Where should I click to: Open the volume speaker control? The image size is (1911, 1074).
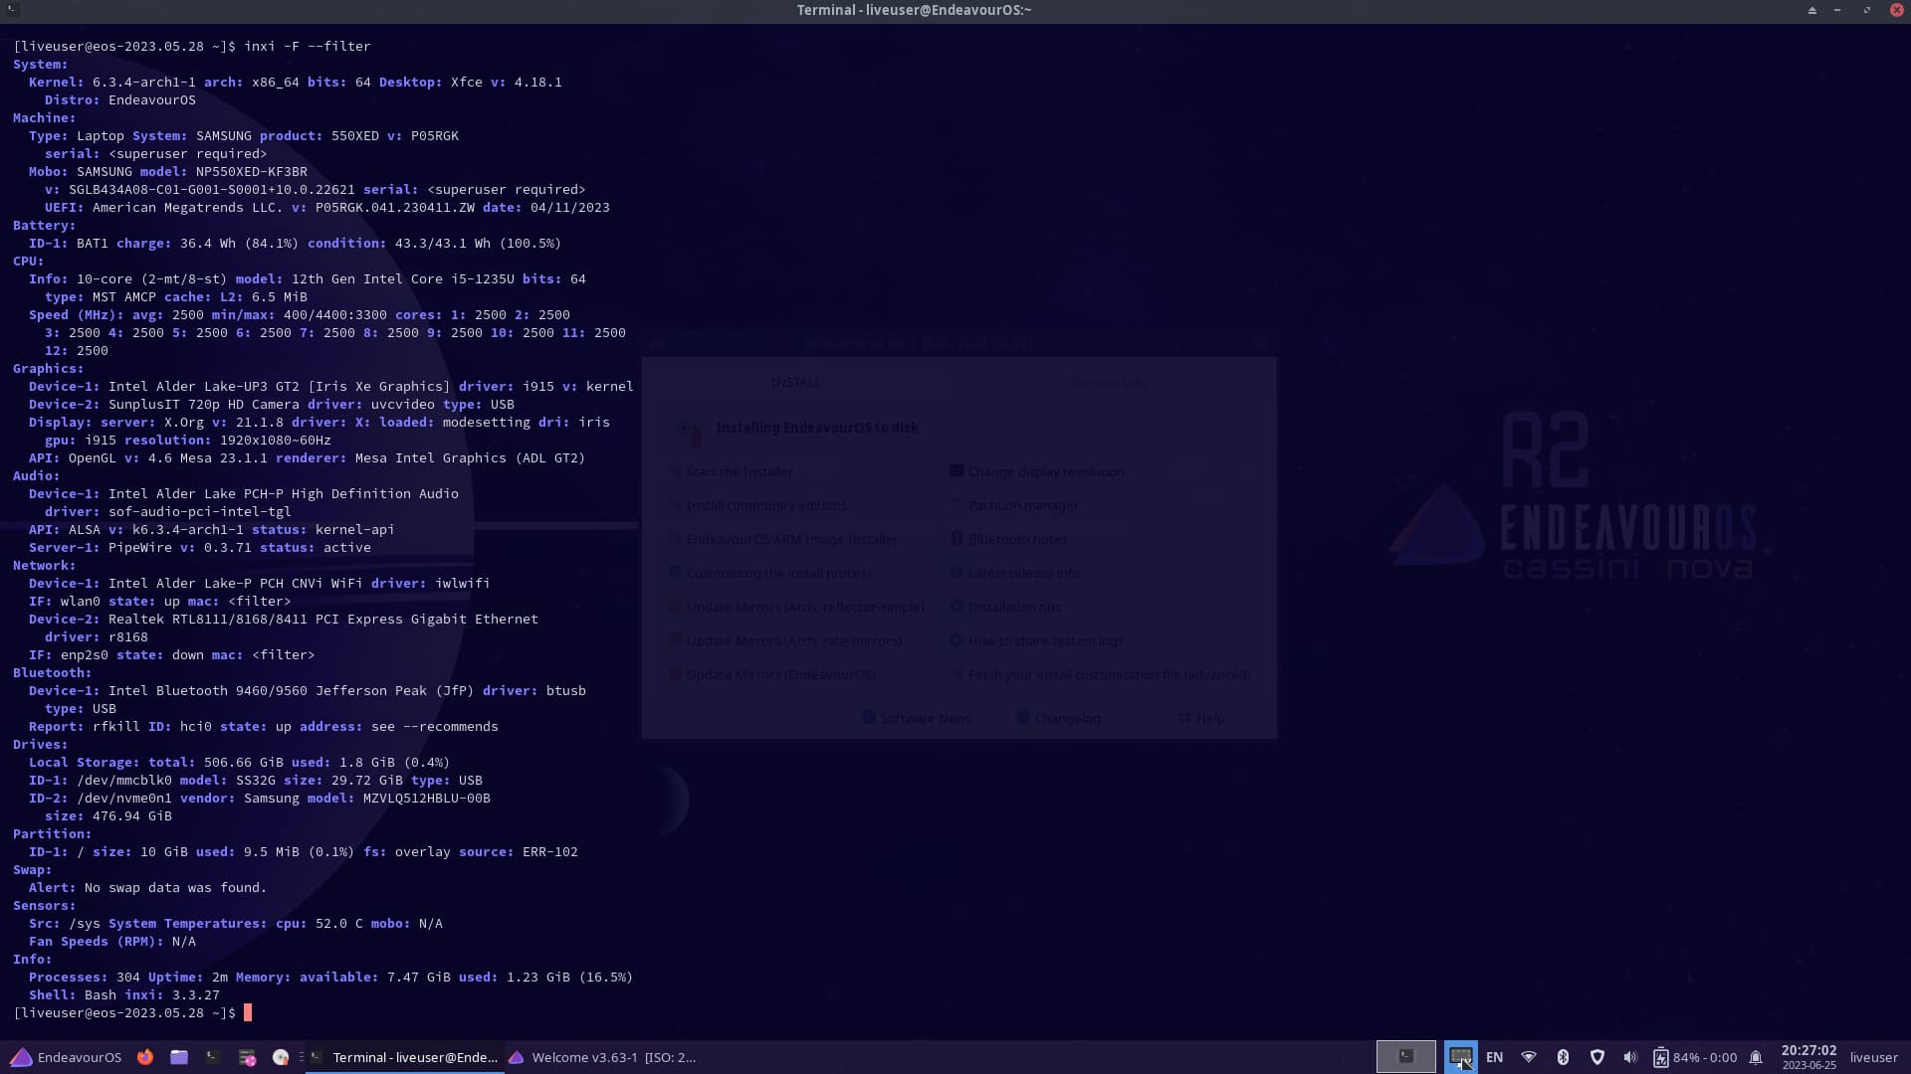1629,1057
